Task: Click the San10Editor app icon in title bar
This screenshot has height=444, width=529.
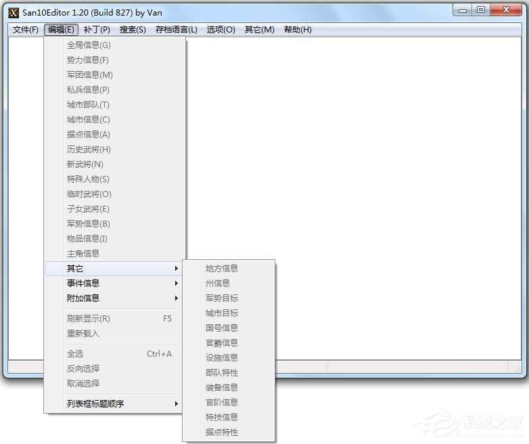Action: pyautogui.click(x=14, y=13)
